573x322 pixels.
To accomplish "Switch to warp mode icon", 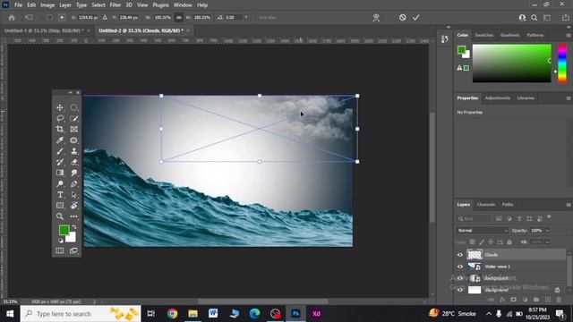I will point(376,18).
